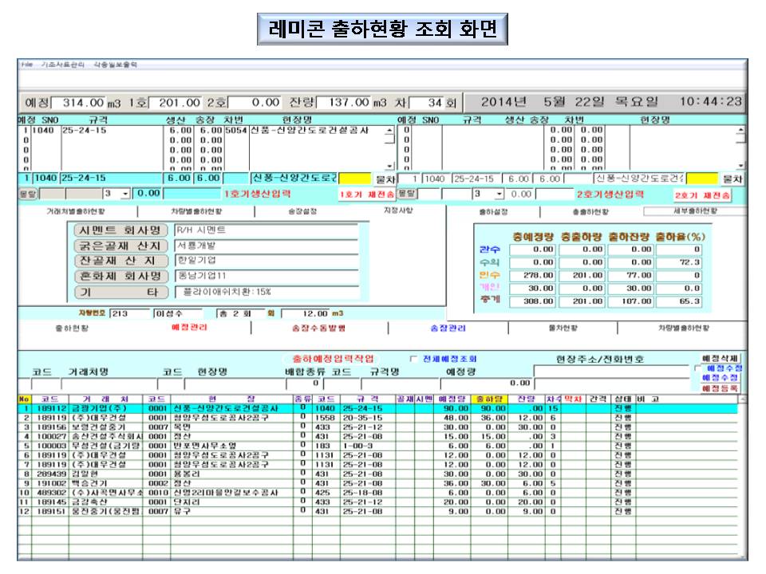Viewport: 766px width, 574px height.
Task: Switch to the 거래처별출하현황 tab
Action: pos(76,211)
